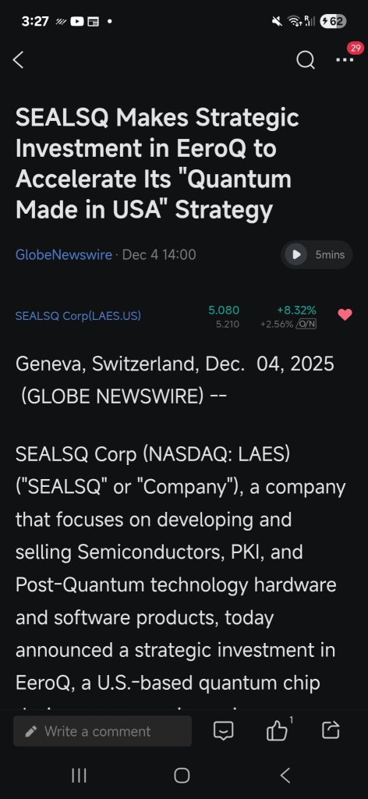This screenshot has height=799, width=368.
Task: Tap the pencil icon in comment box
Action: [30, 732]
